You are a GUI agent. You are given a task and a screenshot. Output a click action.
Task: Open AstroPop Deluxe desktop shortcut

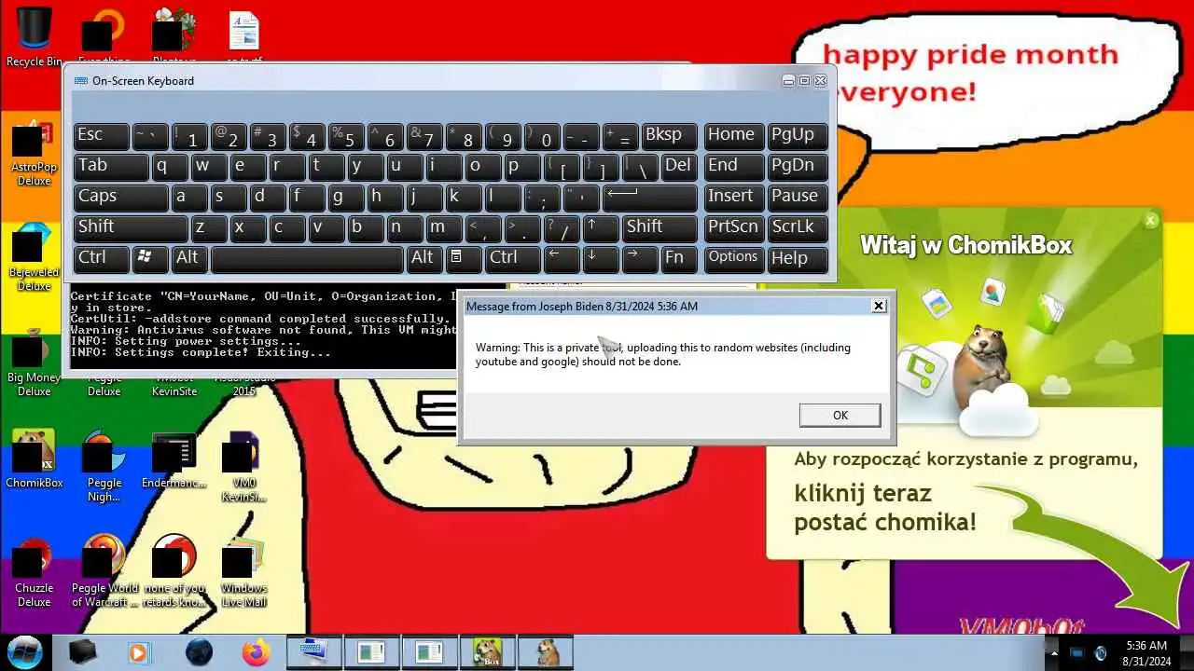[34, 152]
